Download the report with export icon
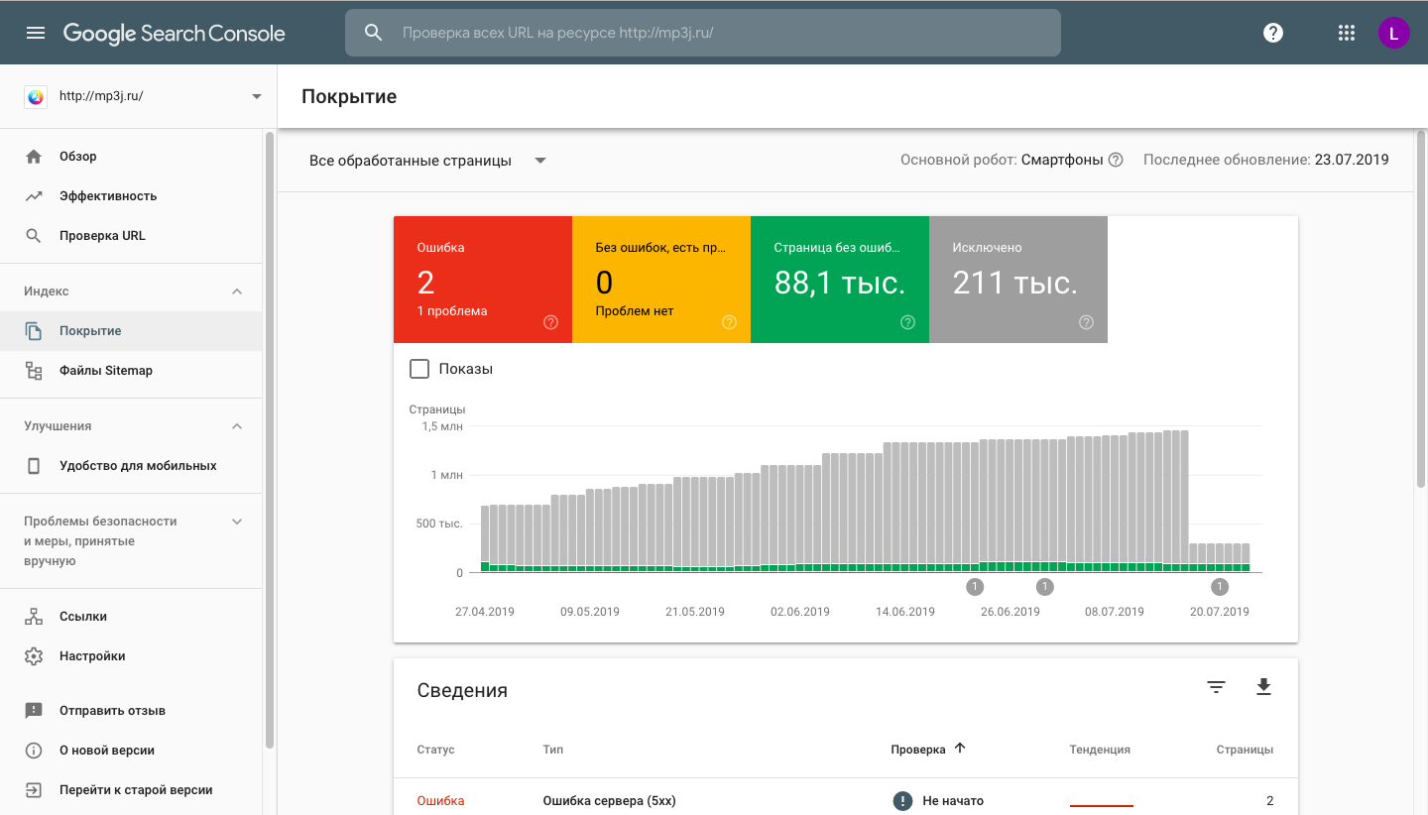This screenshot has height=815, width=1428. click(1263, 687)
